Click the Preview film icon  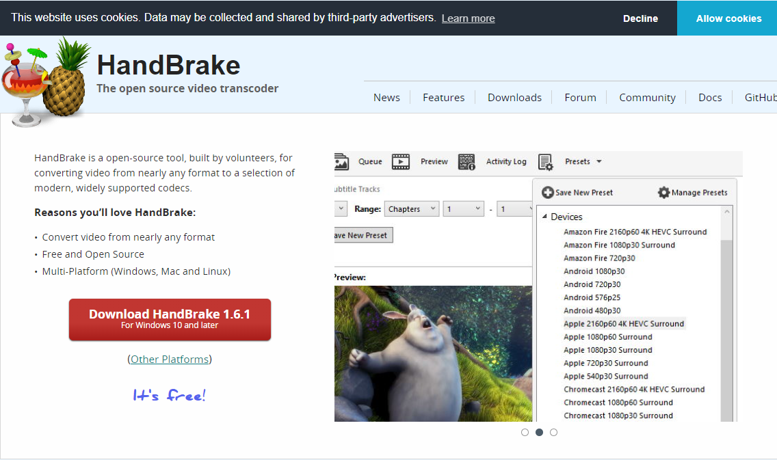click(400, 161)
